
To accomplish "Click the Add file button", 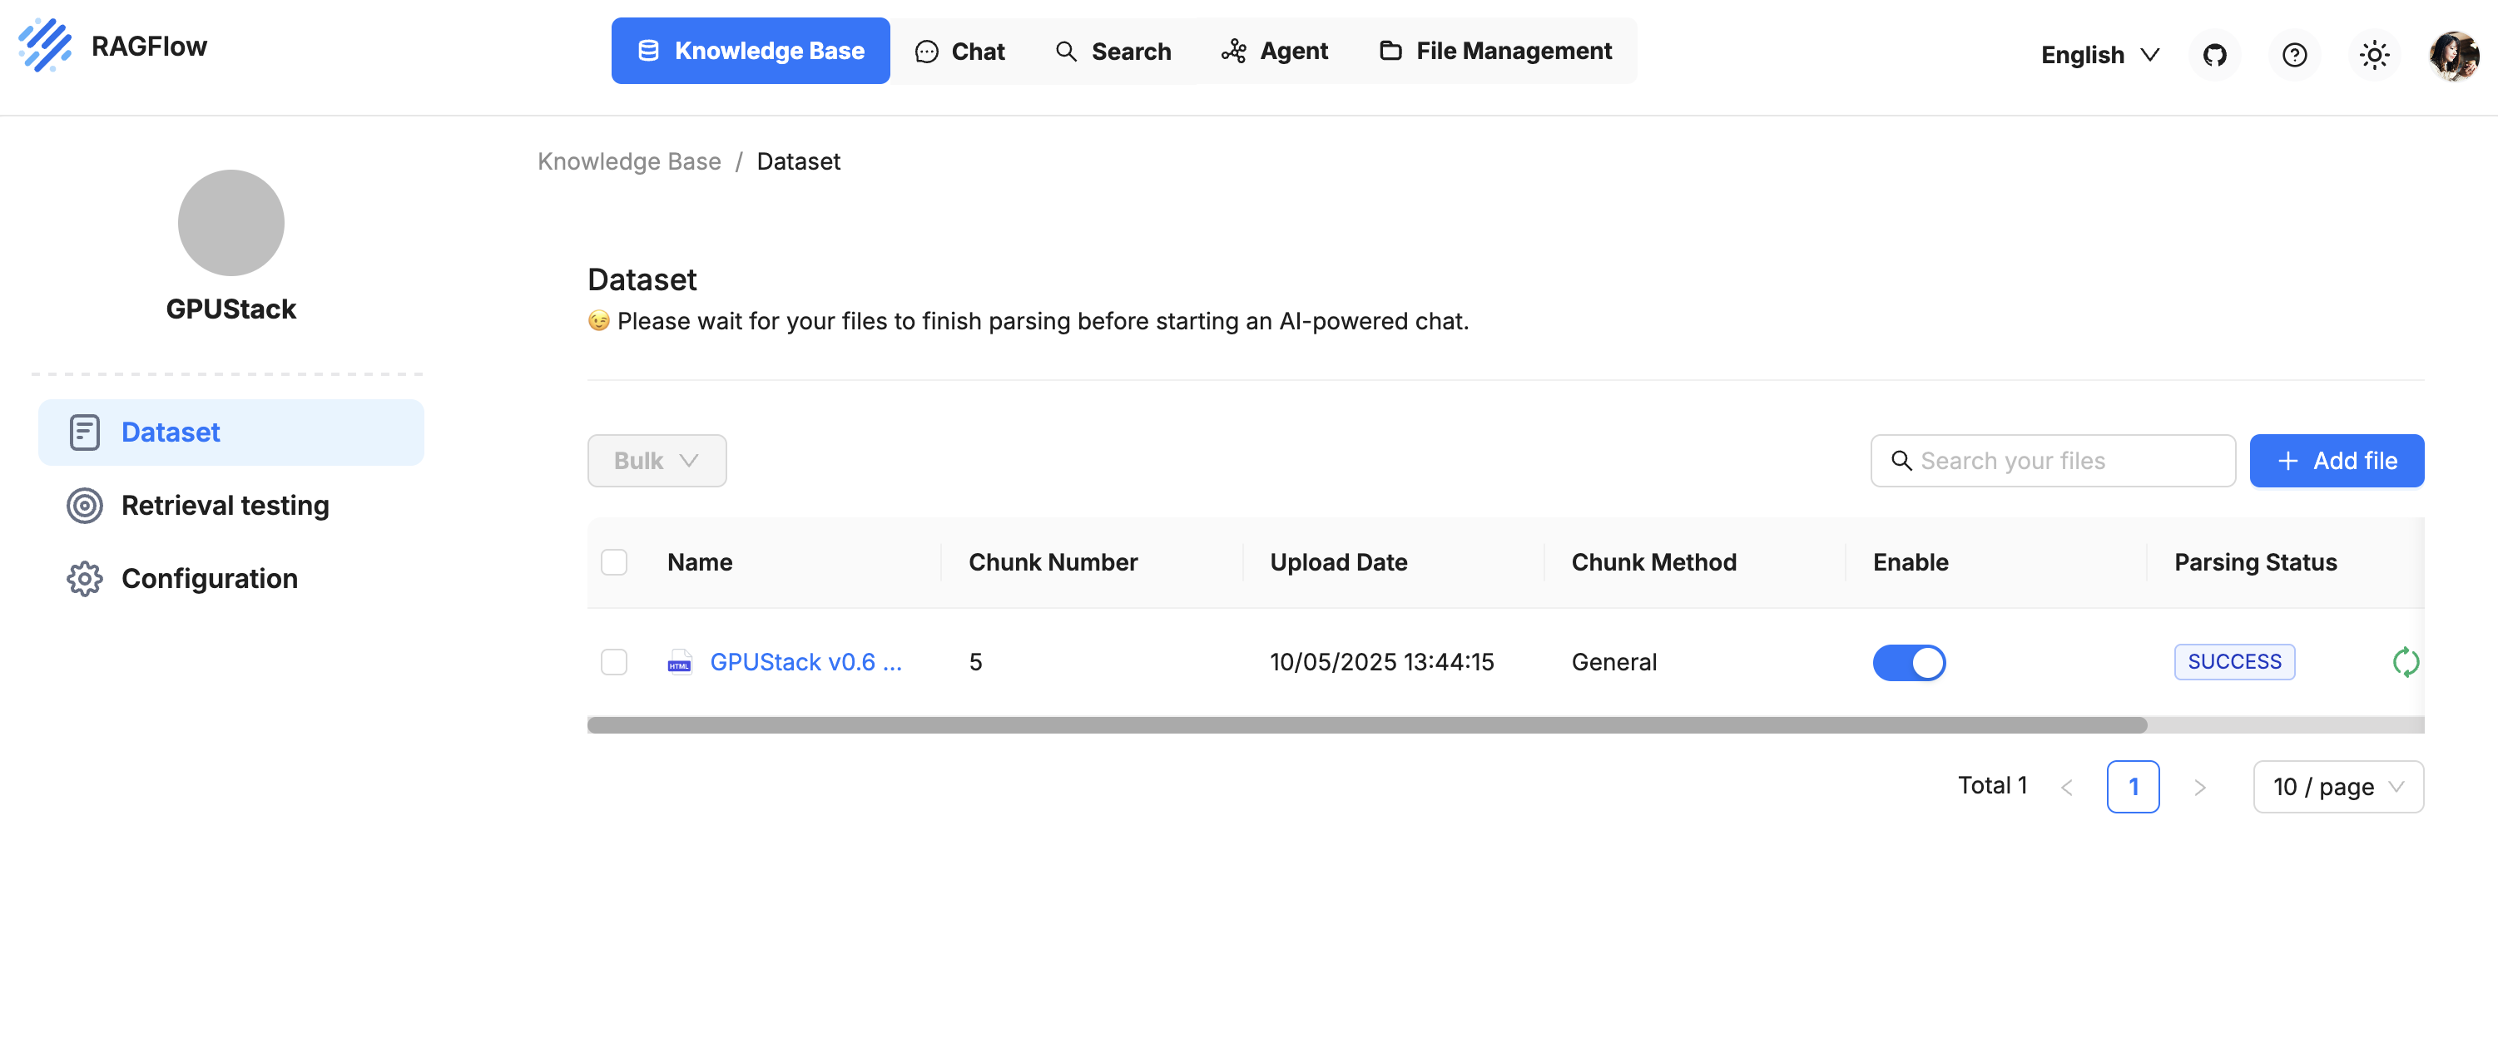I will [2336, 461].
